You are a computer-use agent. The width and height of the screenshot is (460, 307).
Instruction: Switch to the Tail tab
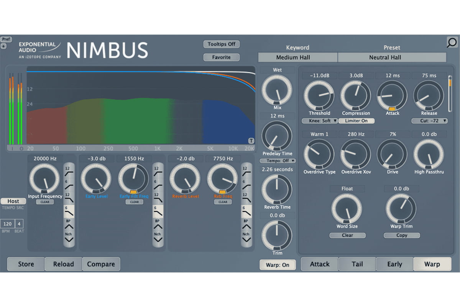[x=357, y=264]
